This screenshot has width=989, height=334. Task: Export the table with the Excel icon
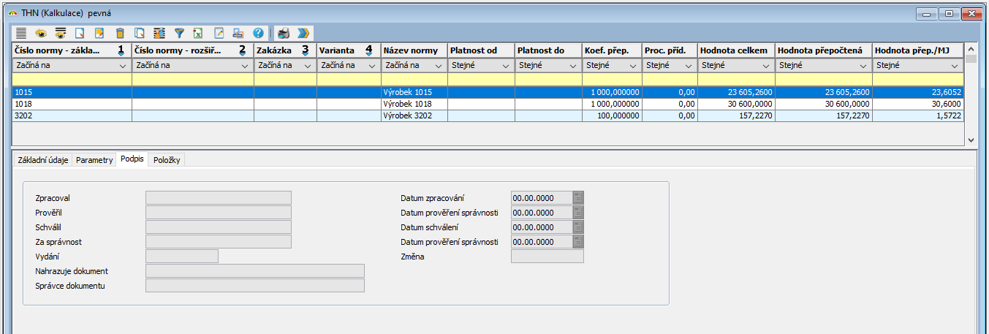coord(197,33)
